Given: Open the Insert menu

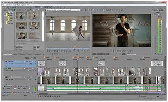Looking at the screenshot, I should point(14,5).
